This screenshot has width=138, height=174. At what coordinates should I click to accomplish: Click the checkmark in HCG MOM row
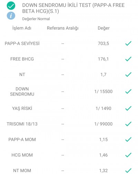[x=128, y=155]
